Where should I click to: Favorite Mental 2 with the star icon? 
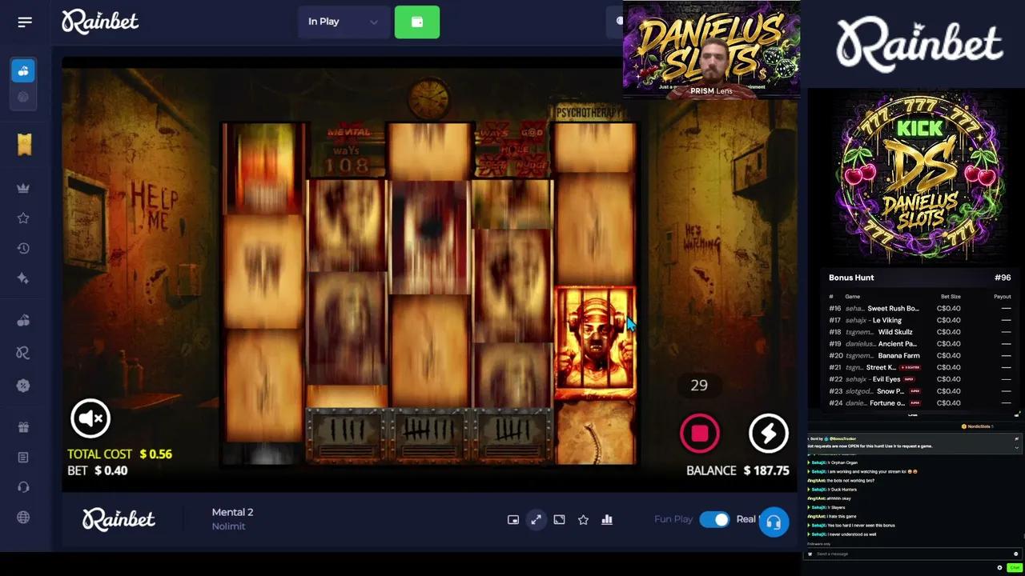584,520
